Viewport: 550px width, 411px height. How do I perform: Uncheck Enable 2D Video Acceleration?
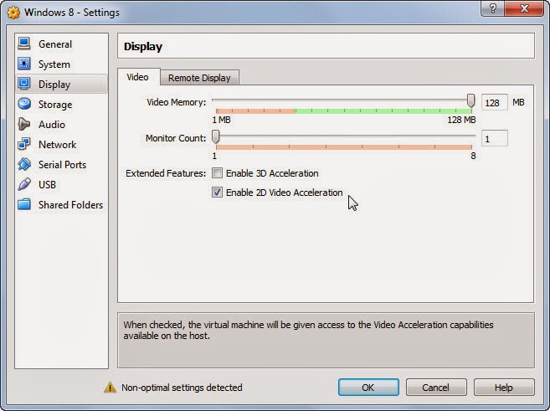tap(217, 193)
